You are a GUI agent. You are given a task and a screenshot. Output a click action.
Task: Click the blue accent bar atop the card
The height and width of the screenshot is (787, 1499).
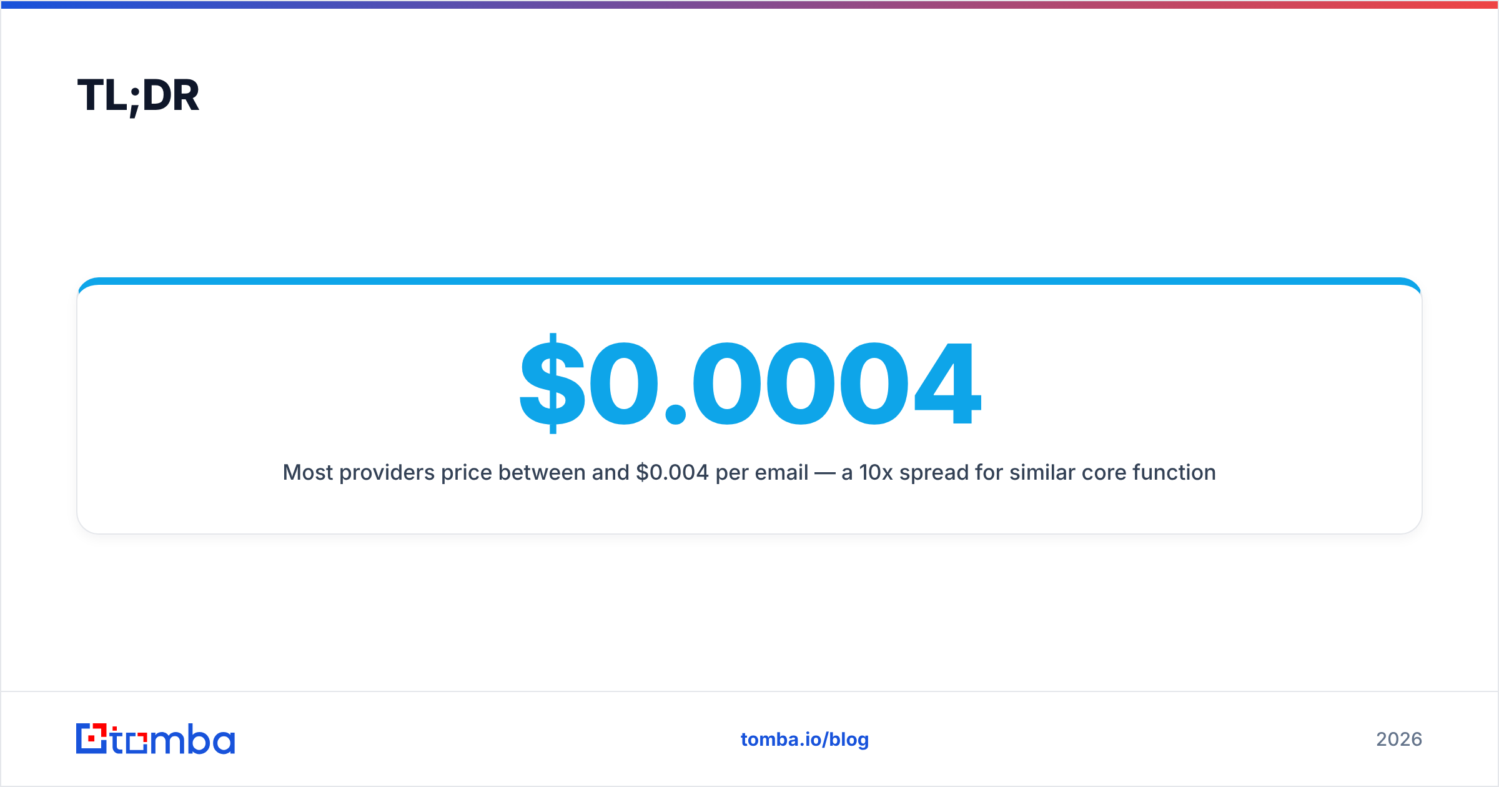click(749, 281)
